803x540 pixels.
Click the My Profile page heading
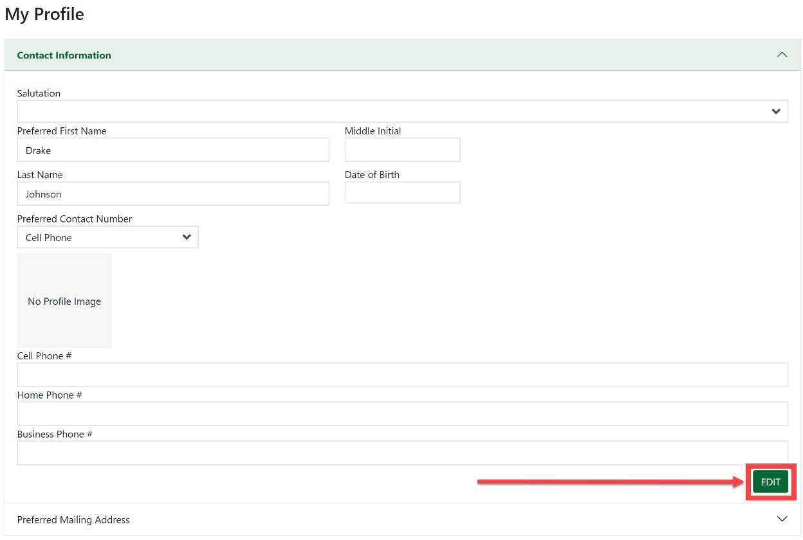[44, 14]
